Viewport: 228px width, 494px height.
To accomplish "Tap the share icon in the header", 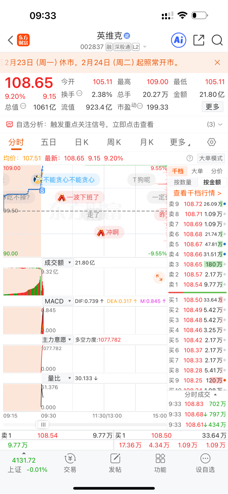I will click(x=199, y=40).
